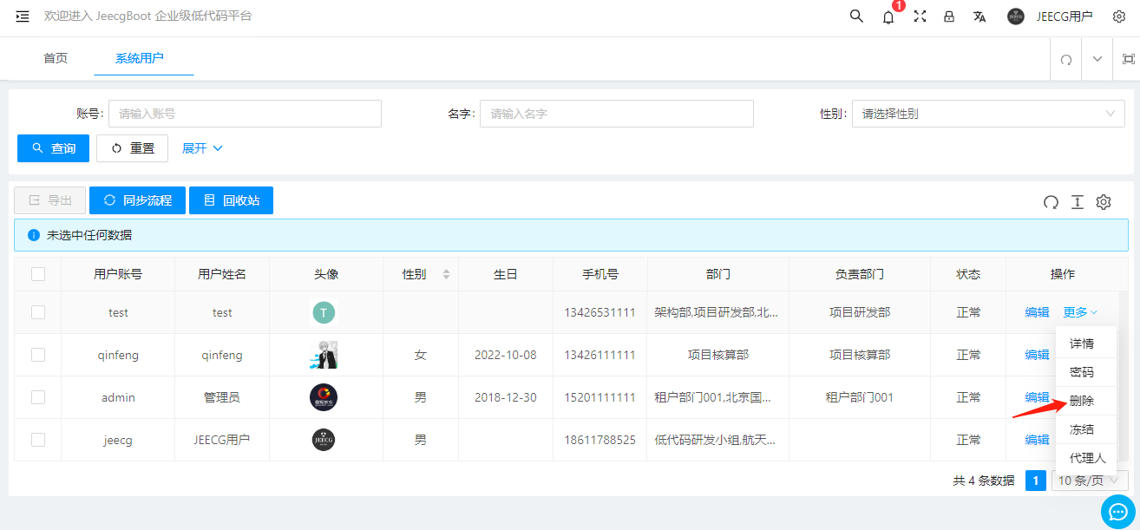Image resolution: width=1140 pixels, height=530 pixels.
Task: Open the row density adjustment icon
Action: [x=1078, y=202]
